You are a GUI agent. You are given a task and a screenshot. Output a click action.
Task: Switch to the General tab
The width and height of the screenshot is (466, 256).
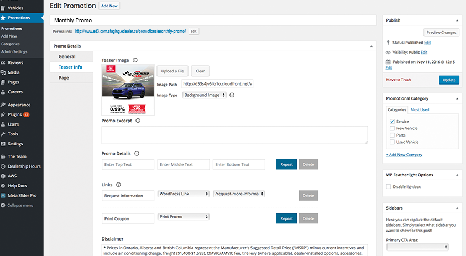[71, 56]
